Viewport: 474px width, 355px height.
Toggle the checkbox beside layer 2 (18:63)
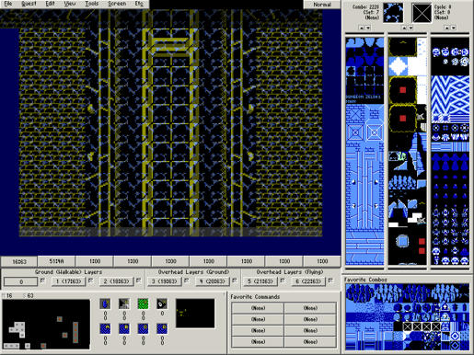coord(139,281)
